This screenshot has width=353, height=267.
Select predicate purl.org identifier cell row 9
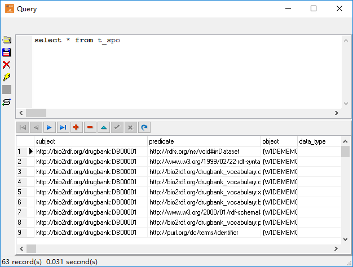204,233
